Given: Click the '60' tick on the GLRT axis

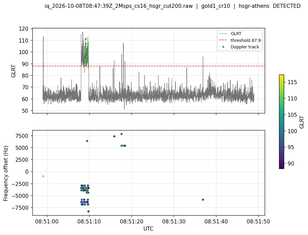Looking at the screenshot, I should point(25,99).
